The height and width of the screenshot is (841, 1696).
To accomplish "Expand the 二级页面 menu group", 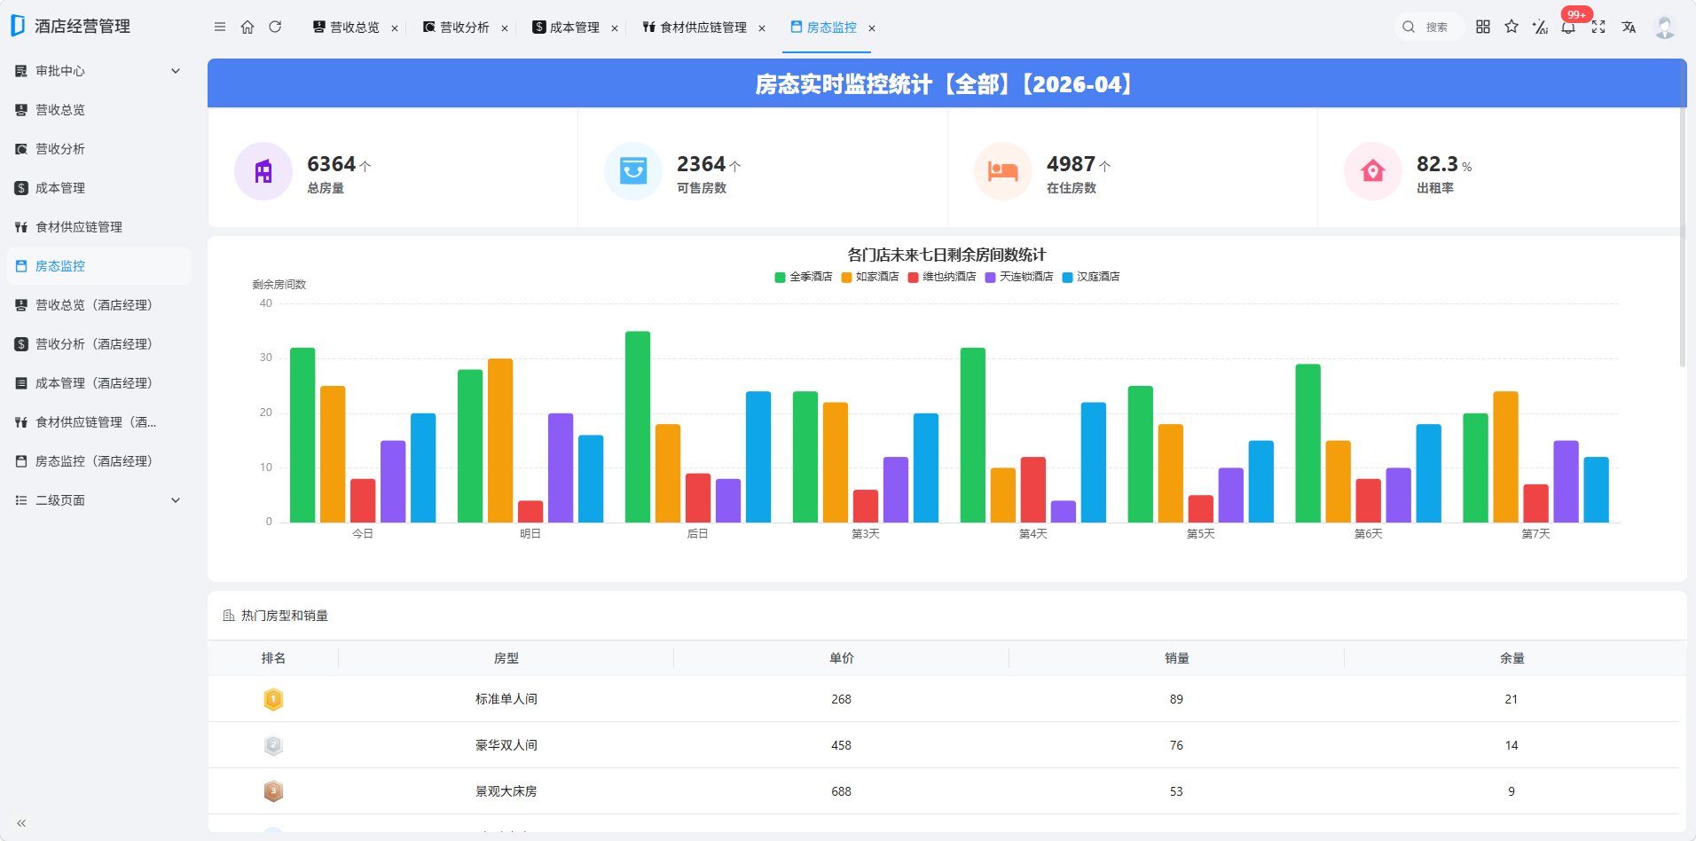I will coord(99,500).
